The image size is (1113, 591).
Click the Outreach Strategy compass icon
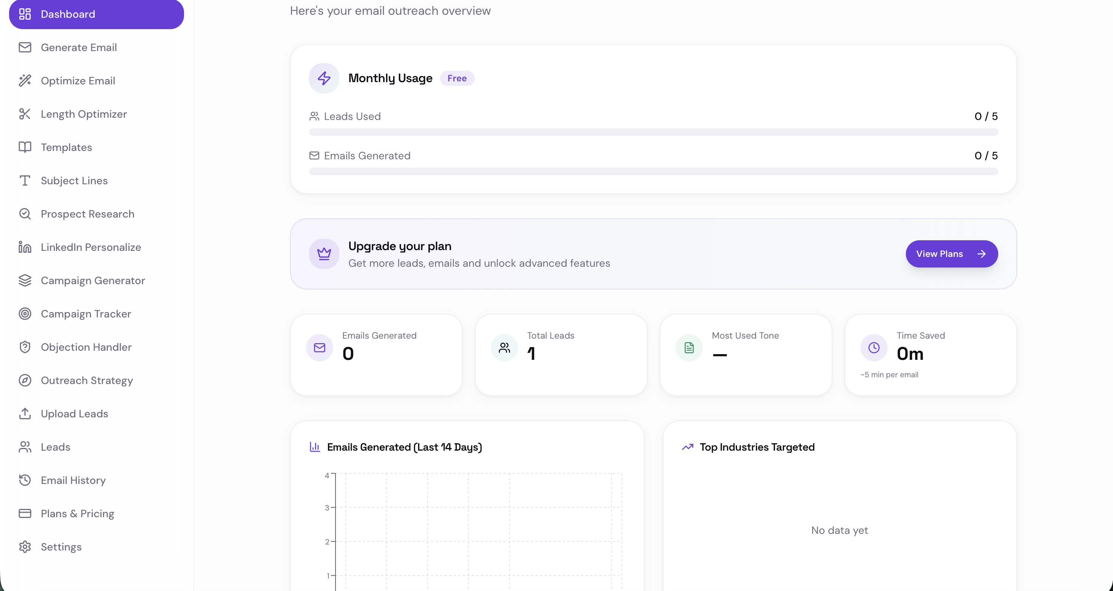(25, 380)
